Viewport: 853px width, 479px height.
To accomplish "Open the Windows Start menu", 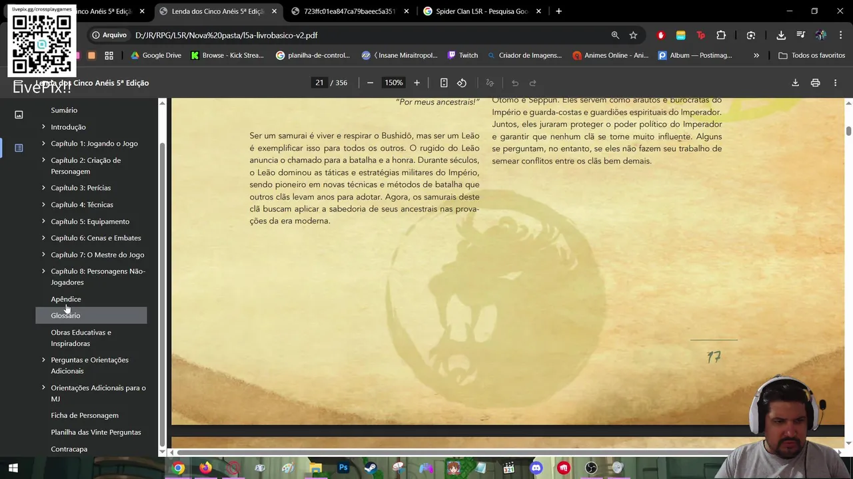I will point(13,468).
